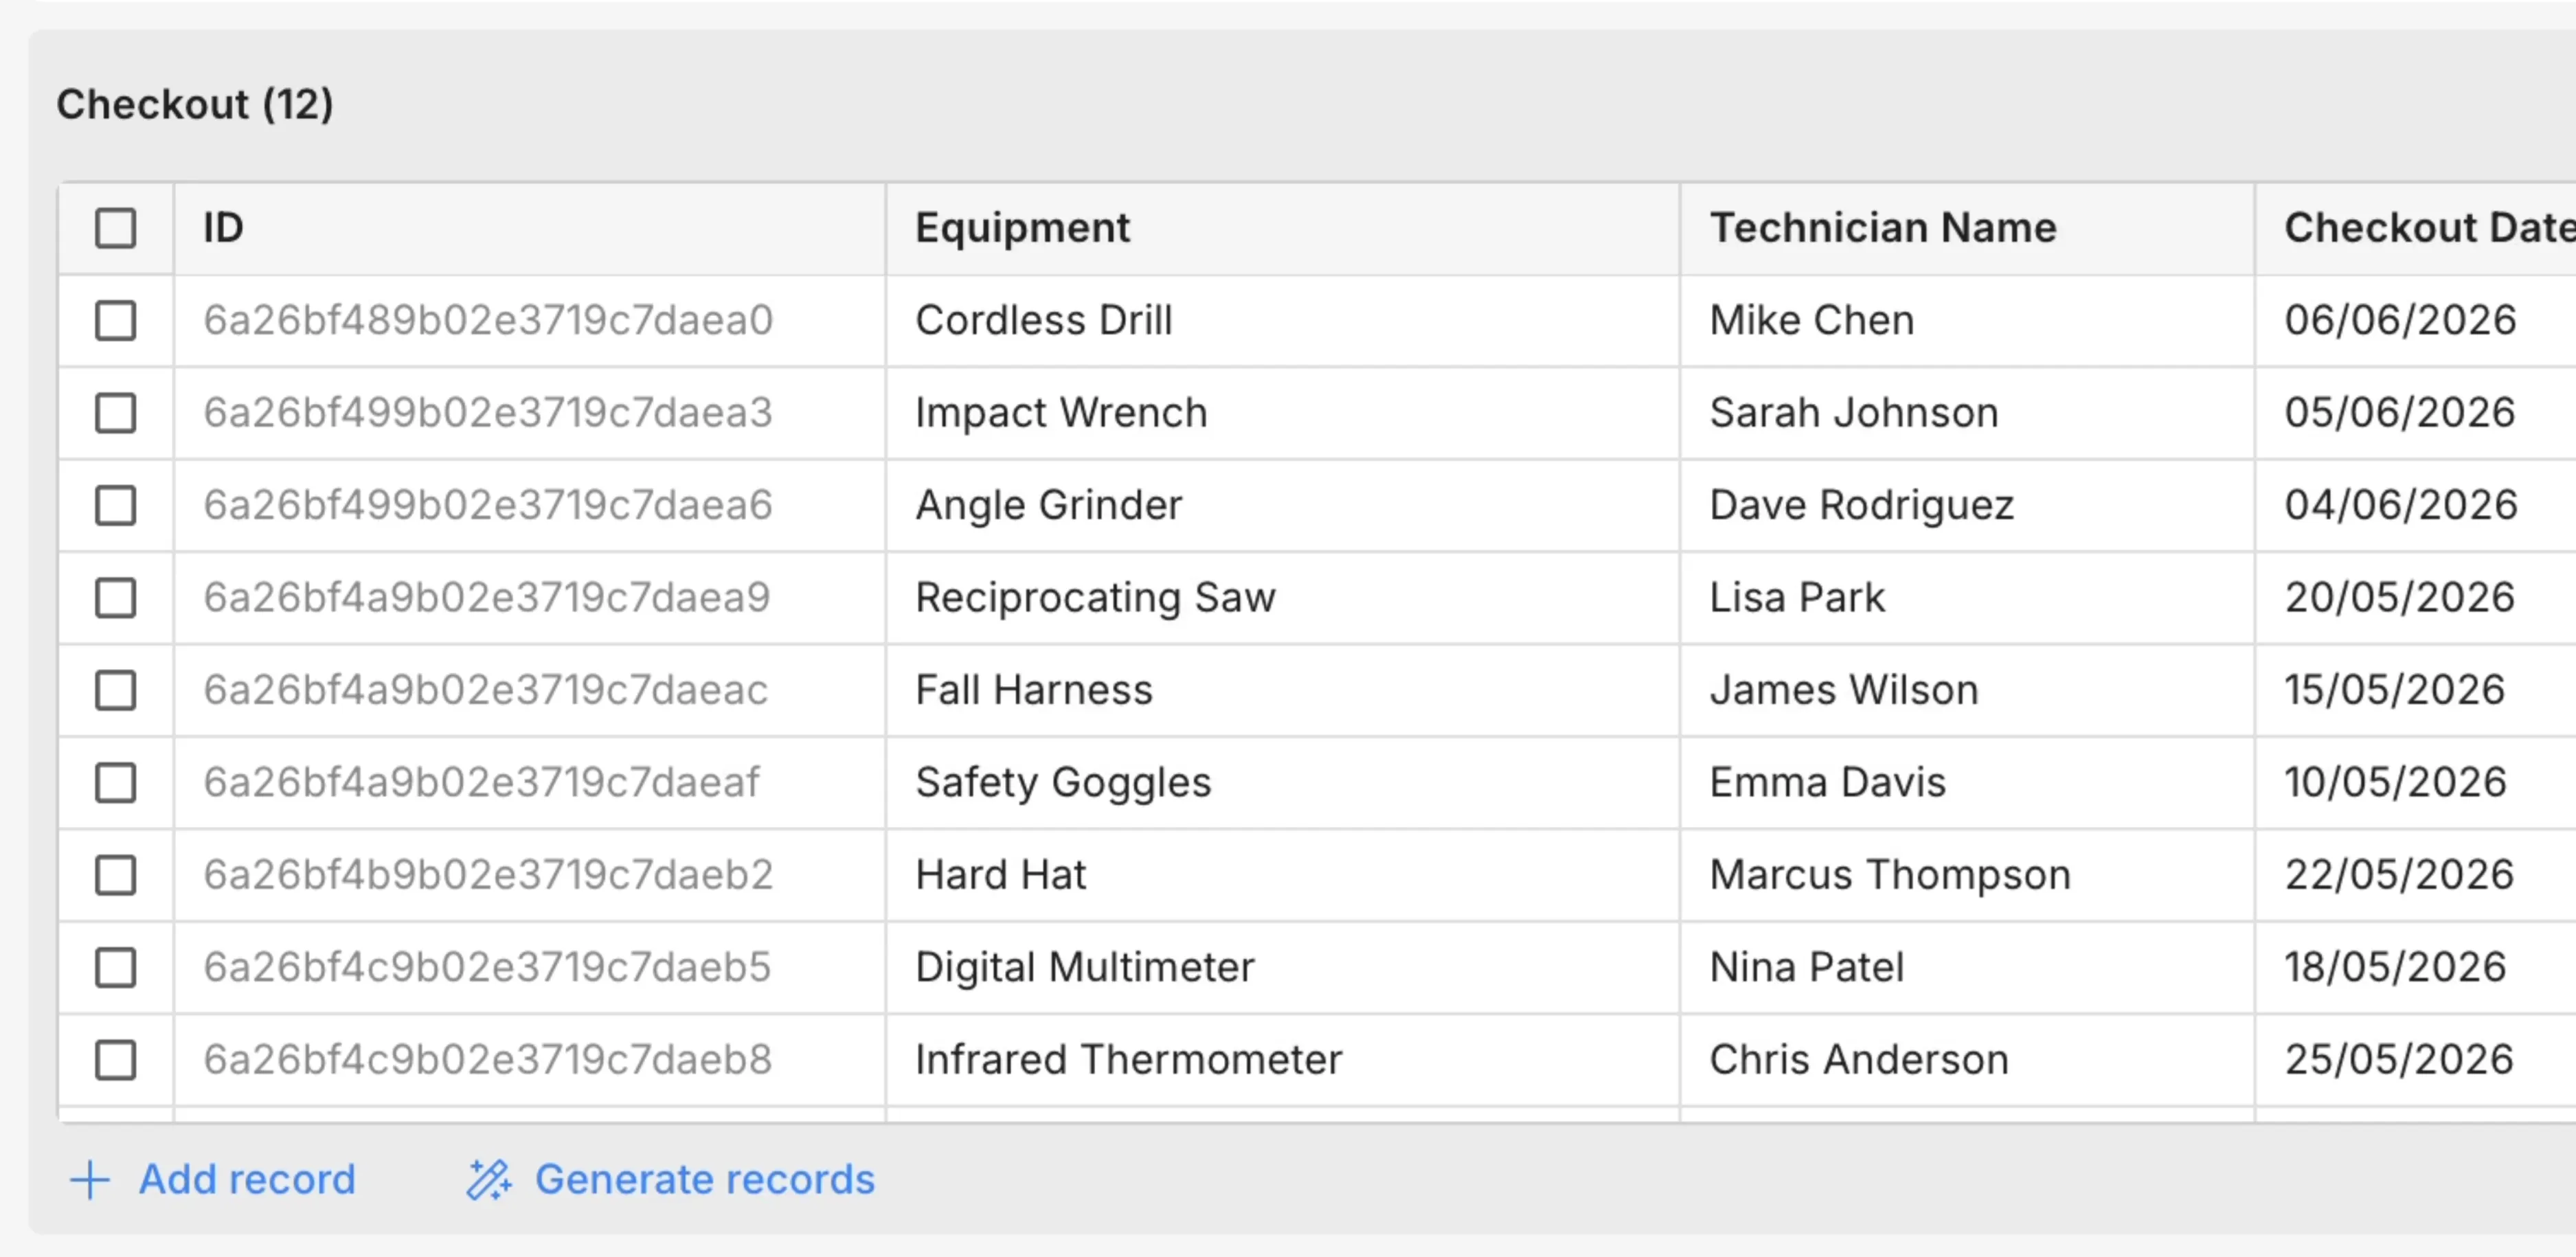Click technician Mike Chen
Viewport: 2576px width, 1257px height.
[1812, 321]
